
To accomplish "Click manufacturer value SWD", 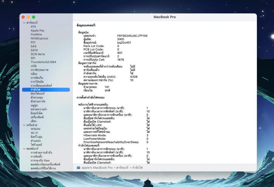I will coord(121,39).
